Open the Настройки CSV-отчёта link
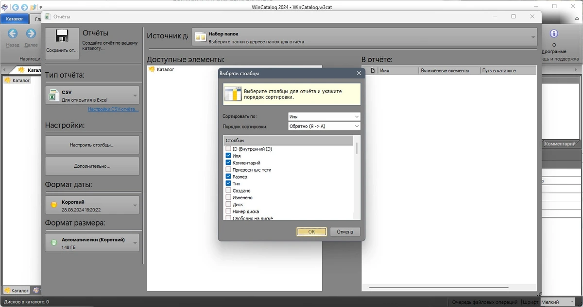Image resolution: width=583 pixels, height=307 pixels. [113, 109]
